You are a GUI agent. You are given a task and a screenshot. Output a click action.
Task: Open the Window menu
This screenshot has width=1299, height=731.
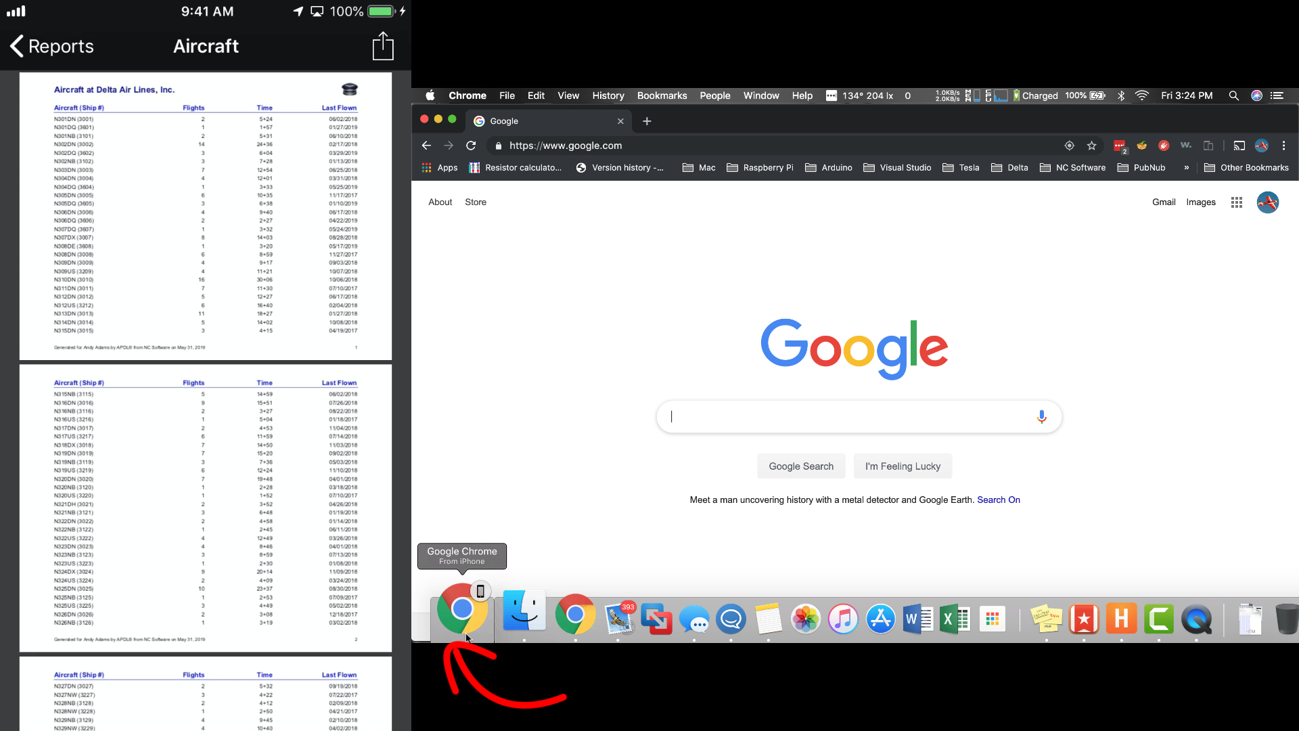click(761, 95)
